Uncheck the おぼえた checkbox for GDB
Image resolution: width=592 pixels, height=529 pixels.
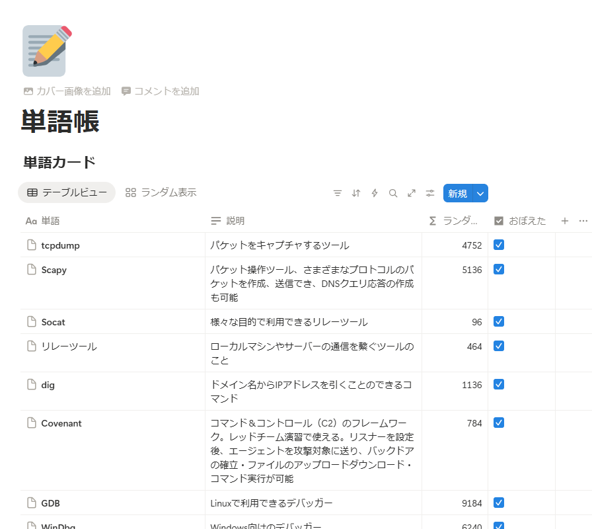coord(499,503)
